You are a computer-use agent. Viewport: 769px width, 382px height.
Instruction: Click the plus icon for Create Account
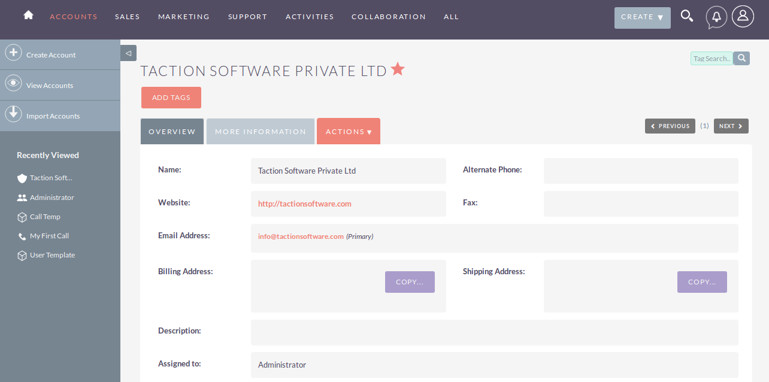pos(13,53)
